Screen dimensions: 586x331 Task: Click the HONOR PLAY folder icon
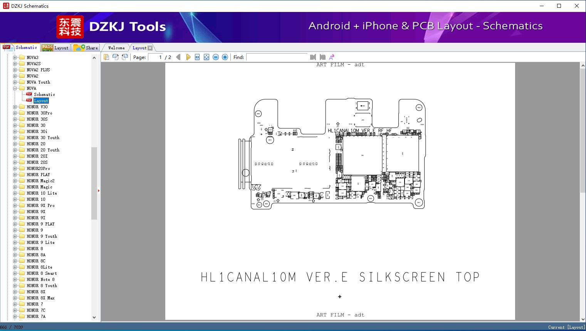(22, 175)
